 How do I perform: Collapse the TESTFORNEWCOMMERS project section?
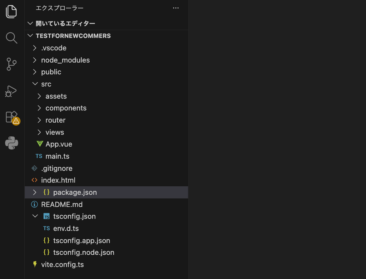30,36
